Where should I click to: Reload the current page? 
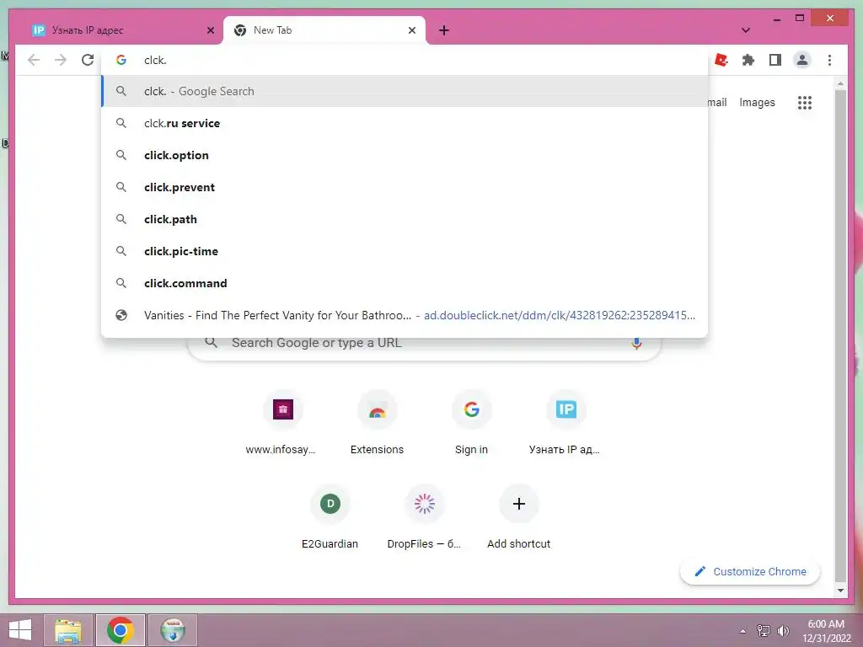[x=88, y=60]
